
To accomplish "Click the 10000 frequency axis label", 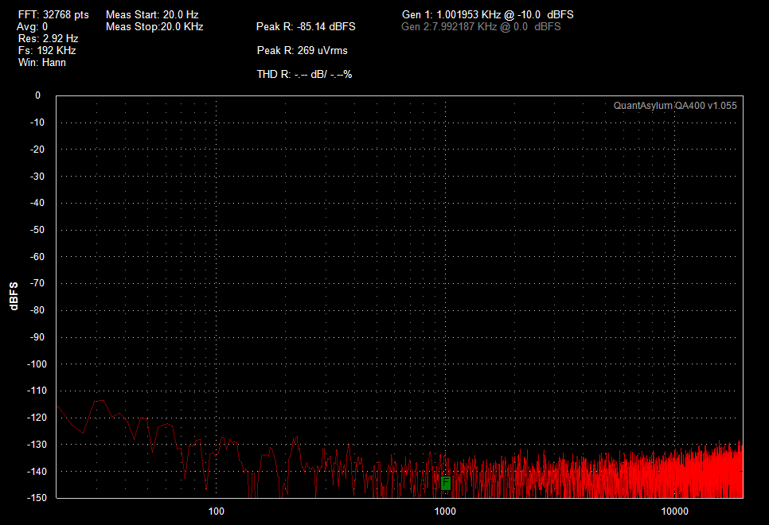I will pyautogui.click(x=674, y=511).
